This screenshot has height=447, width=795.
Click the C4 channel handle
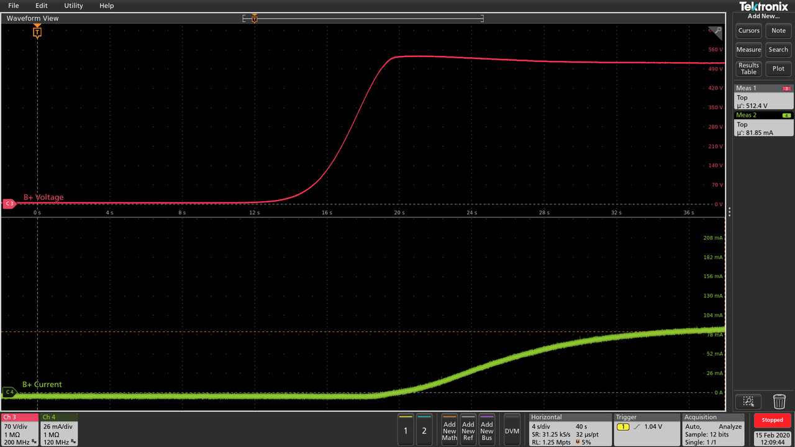9,392
